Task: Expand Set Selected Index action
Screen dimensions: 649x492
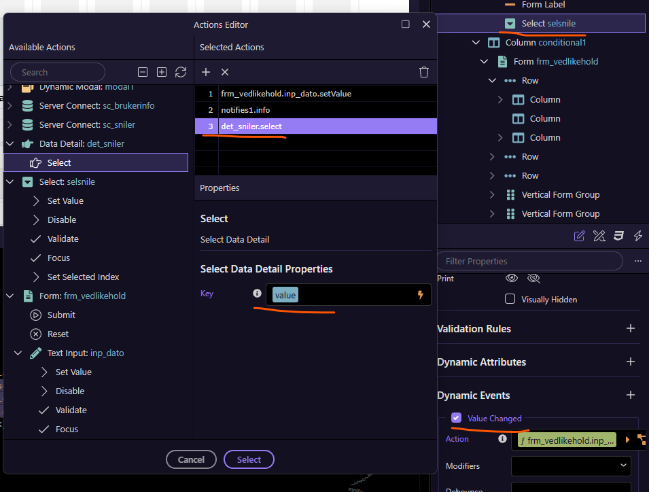Action: click(x=36, y=277)
